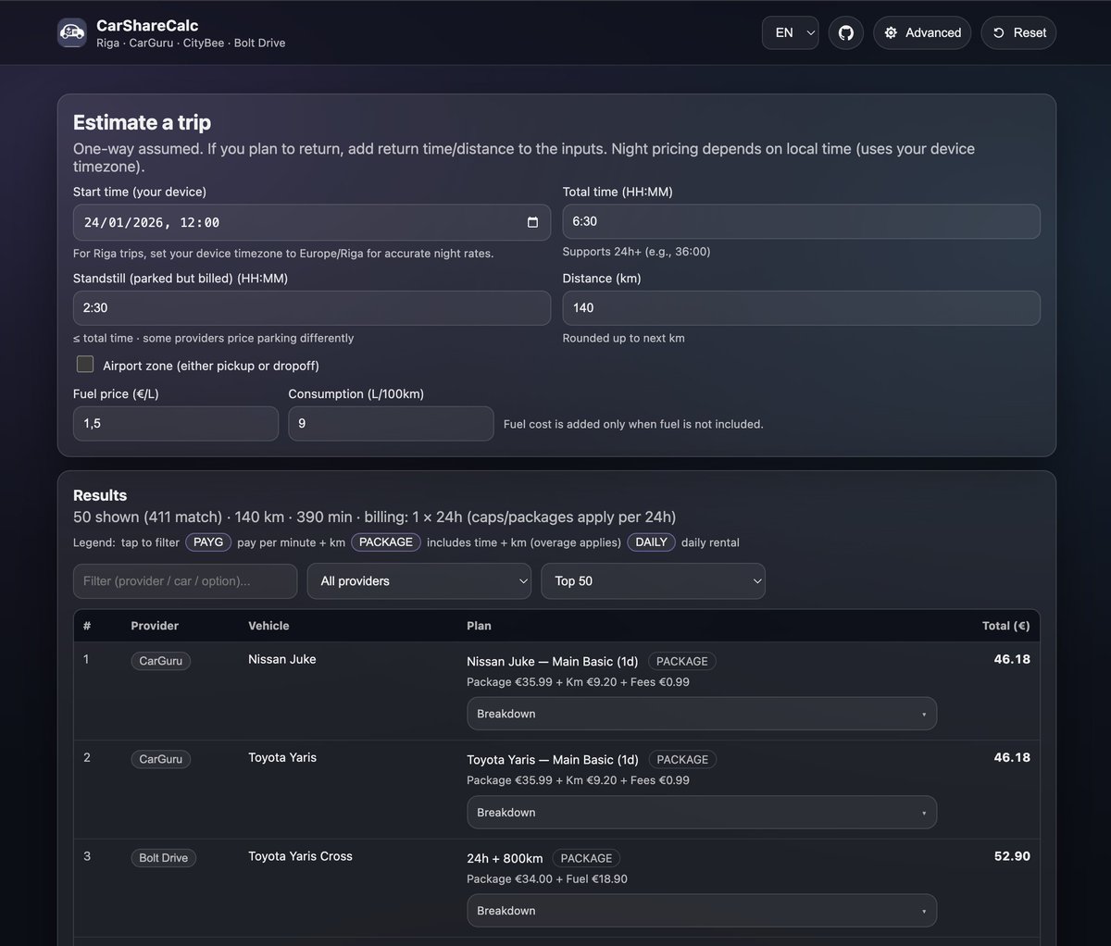
Task: Click the Standstill time input field
Action: 311,308
